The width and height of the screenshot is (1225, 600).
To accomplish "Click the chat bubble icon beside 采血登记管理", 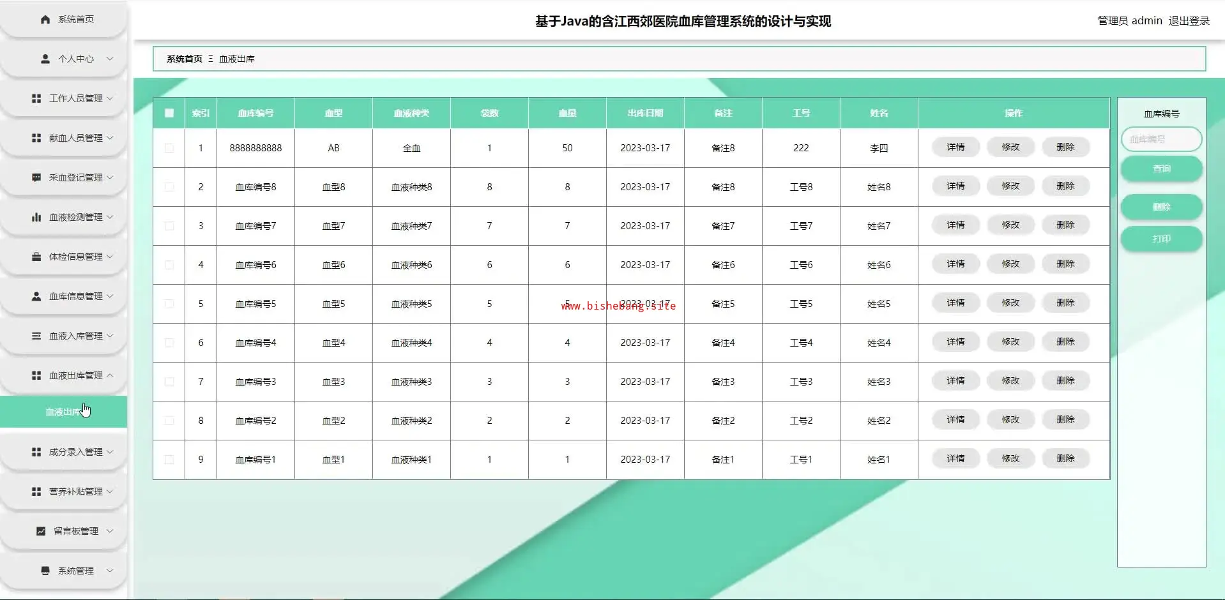I will pos(36,177).
